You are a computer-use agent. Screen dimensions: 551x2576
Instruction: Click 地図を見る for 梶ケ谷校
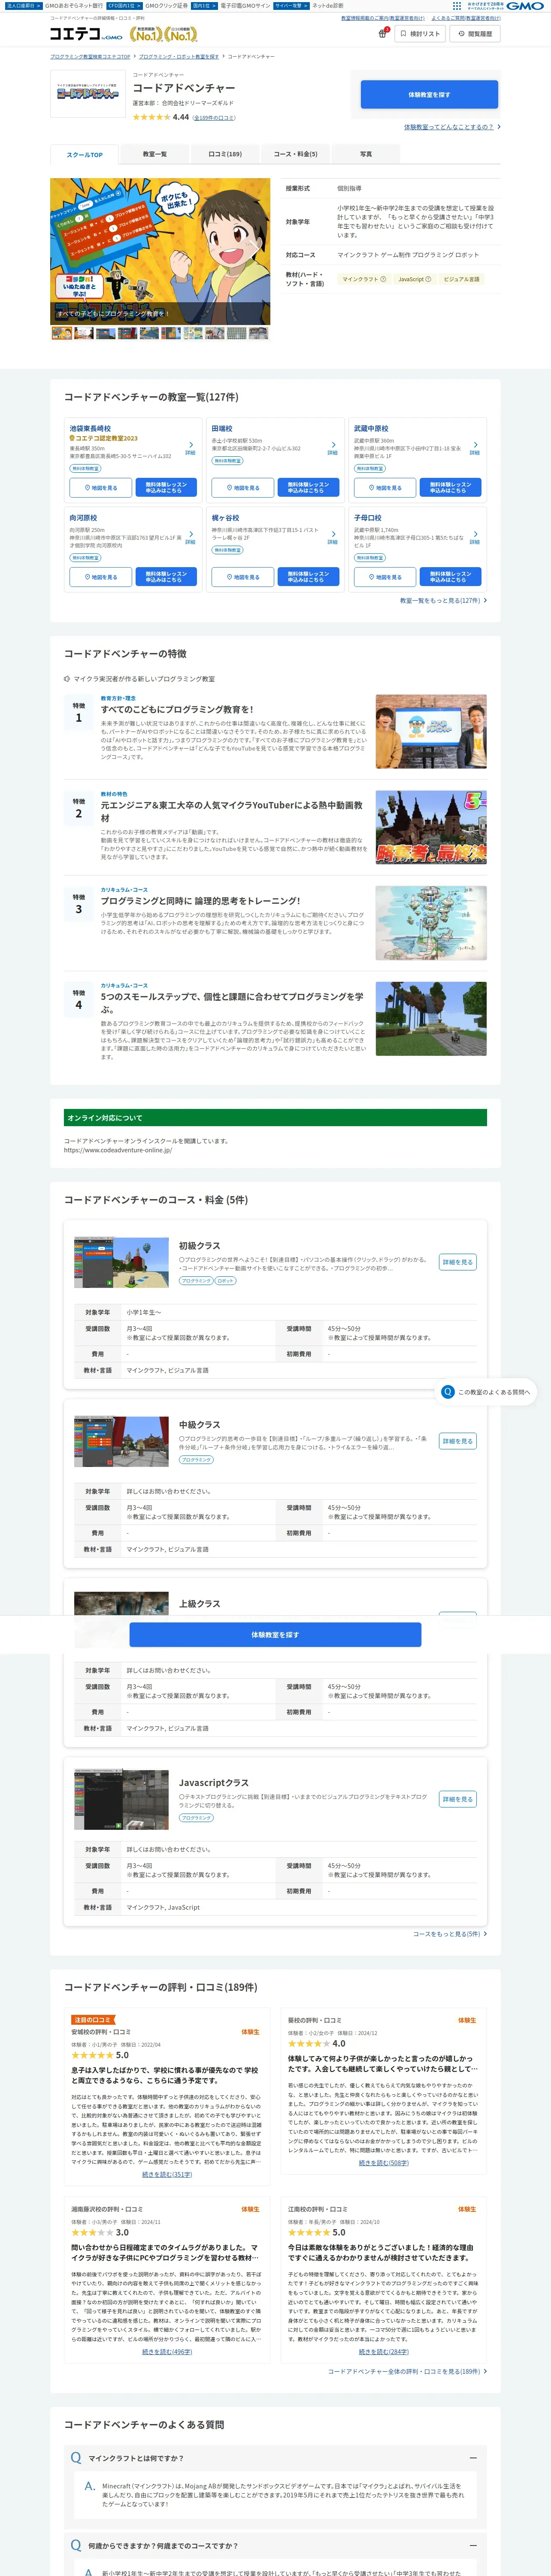[x=243, y=577]
